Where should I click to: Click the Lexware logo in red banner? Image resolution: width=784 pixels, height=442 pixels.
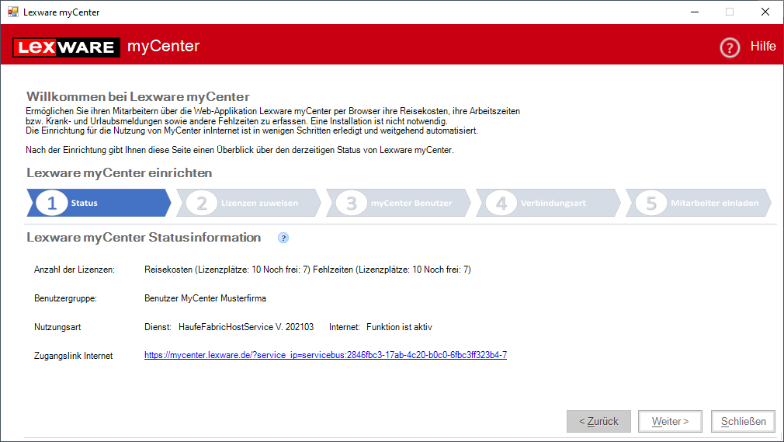pyautogui.click(x=66, y=47)
